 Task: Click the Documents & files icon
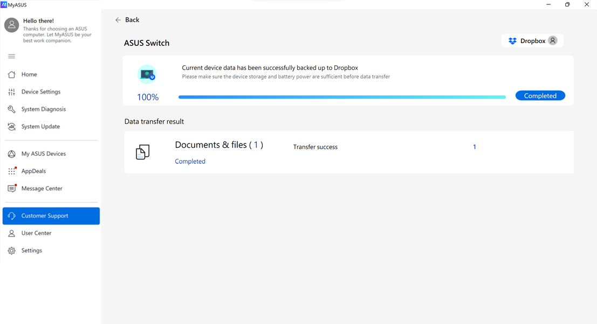click(142, 152)
